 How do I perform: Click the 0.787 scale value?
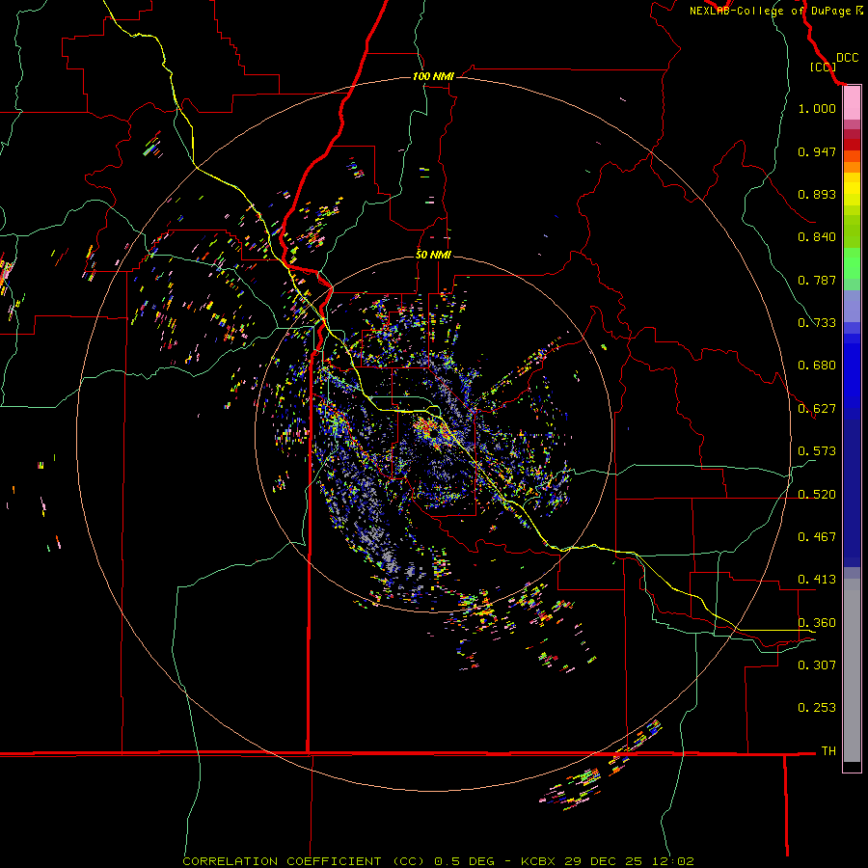click(817, 280)
